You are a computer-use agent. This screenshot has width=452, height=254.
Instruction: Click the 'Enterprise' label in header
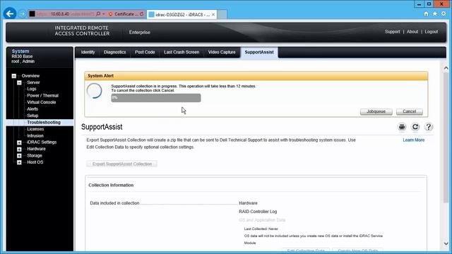click(140, 32)
